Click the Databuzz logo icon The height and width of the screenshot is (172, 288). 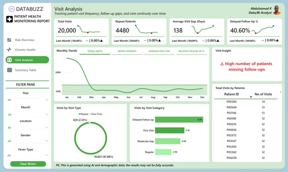[x=11, y=9]
